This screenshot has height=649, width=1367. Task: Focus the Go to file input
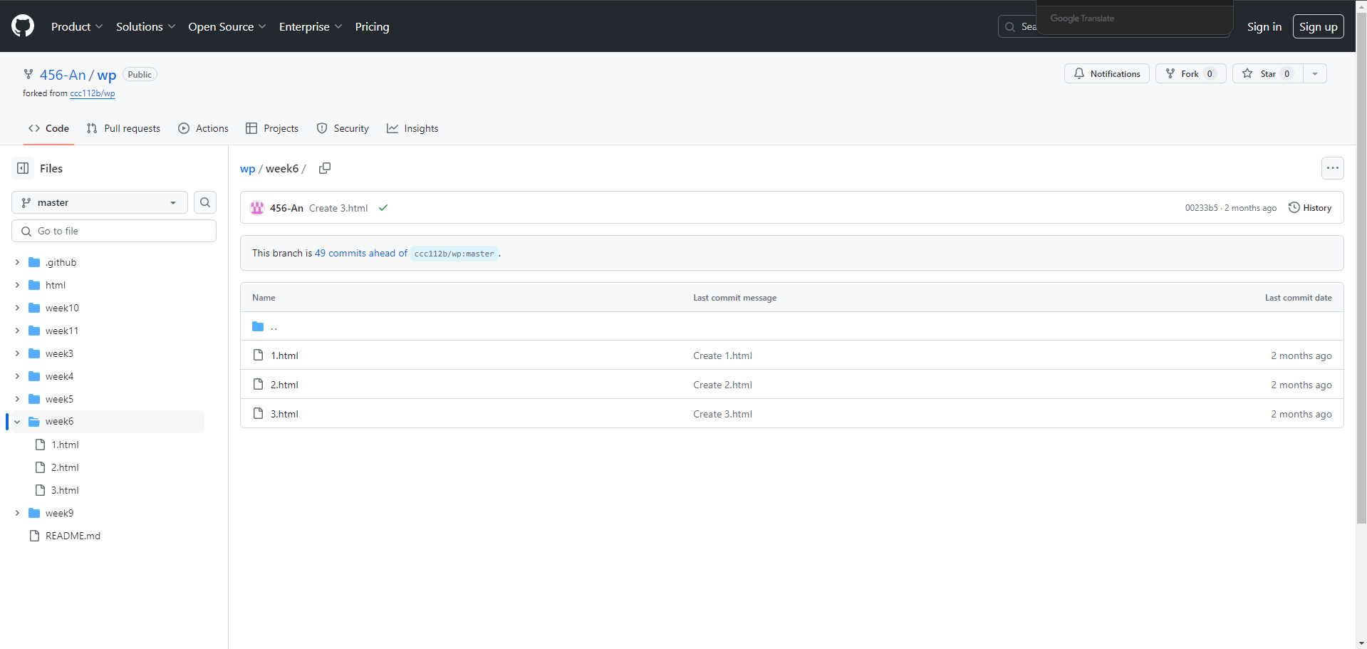pyautogui.click(x=114, y=231)
